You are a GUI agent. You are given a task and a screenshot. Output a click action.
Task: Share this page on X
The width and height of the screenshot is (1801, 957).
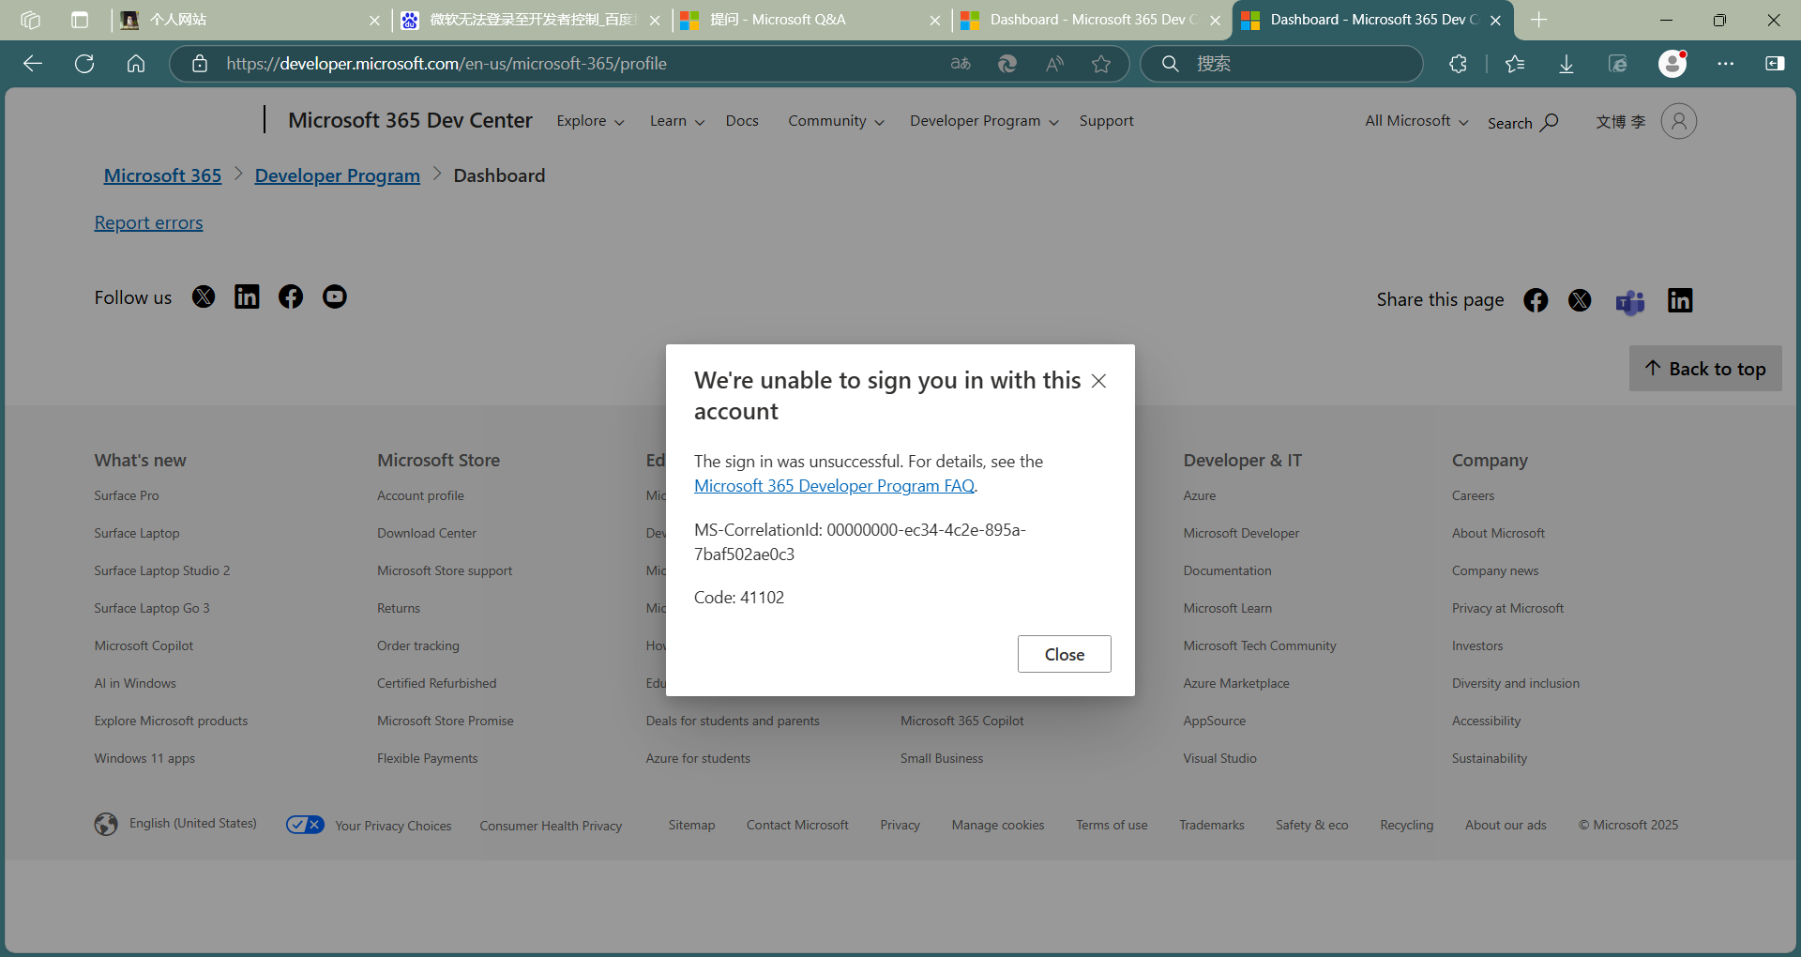[1580, 300]
